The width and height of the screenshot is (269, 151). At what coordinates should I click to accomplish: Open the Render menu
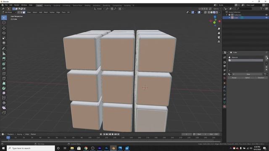pyautogui.click(x=17, y=5)
